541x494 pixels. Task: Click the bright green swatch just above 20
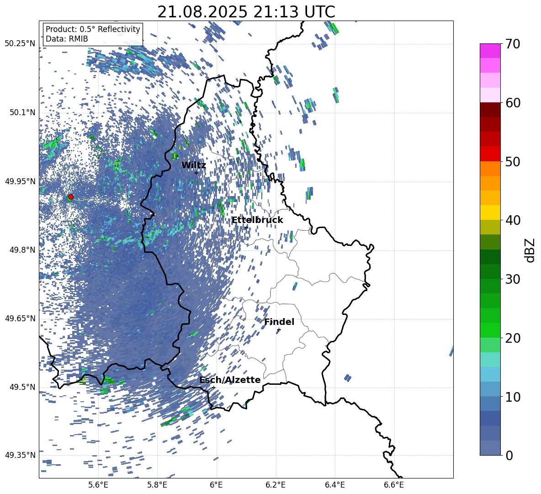tap(490, 330)
